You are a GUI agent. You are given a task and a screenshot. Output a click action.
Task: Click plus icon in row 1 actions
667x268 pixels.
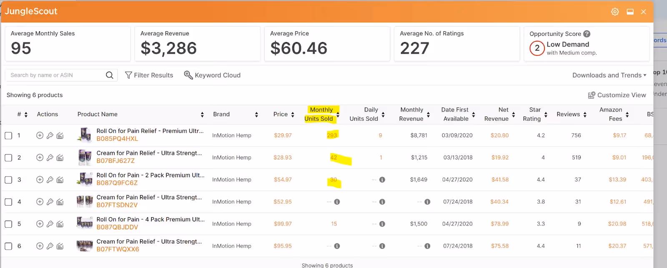[x=40, y=135]
